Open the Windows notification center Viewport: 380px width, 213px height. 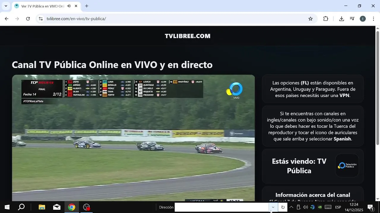370,207
